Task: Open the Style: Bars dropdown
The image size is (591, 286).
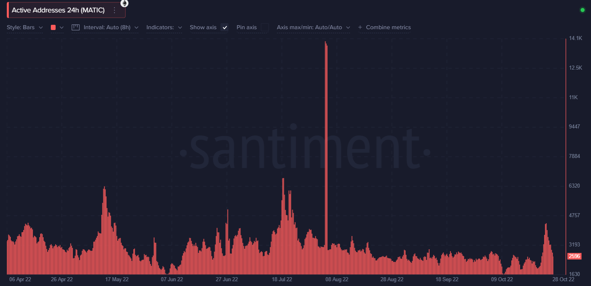Action: tap(25, 27)
